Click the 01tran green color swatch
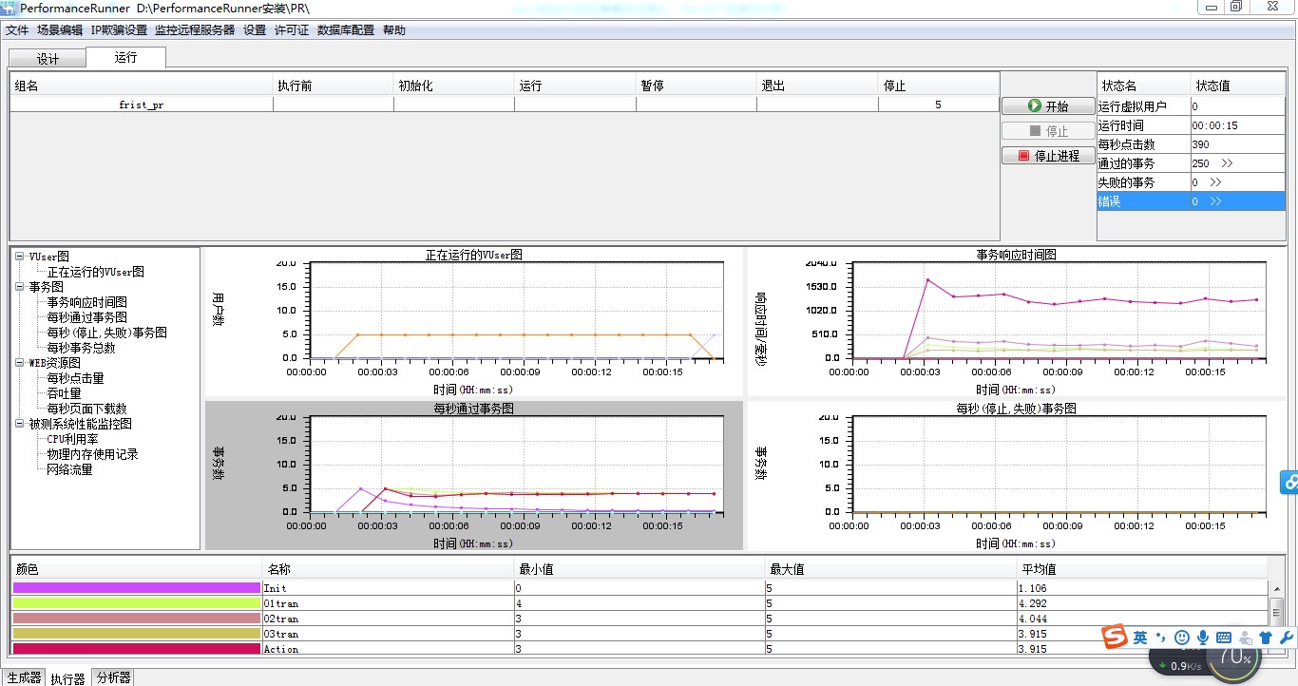Viewport: 1298px width, 686px height. 137,603
